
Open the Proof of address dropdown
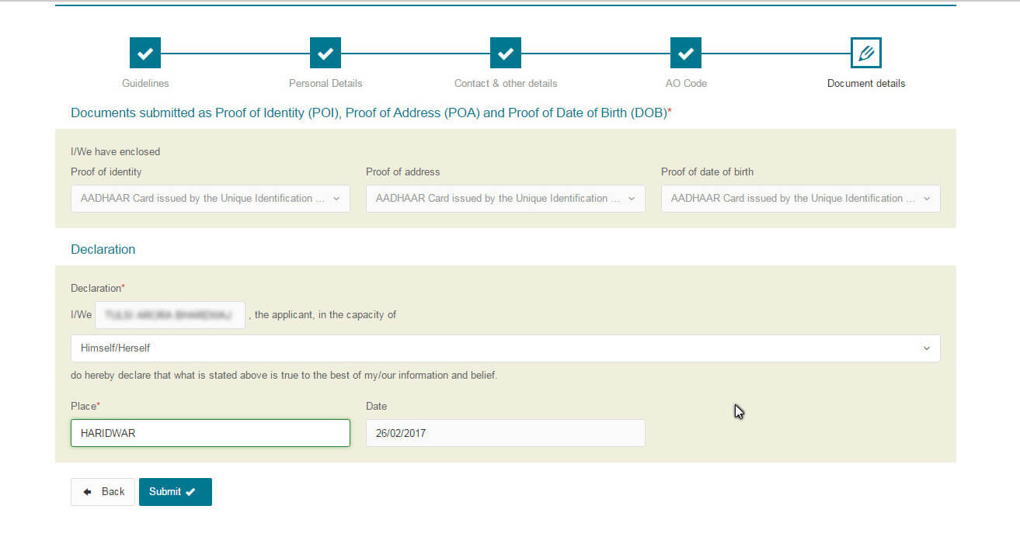point(505,198)
